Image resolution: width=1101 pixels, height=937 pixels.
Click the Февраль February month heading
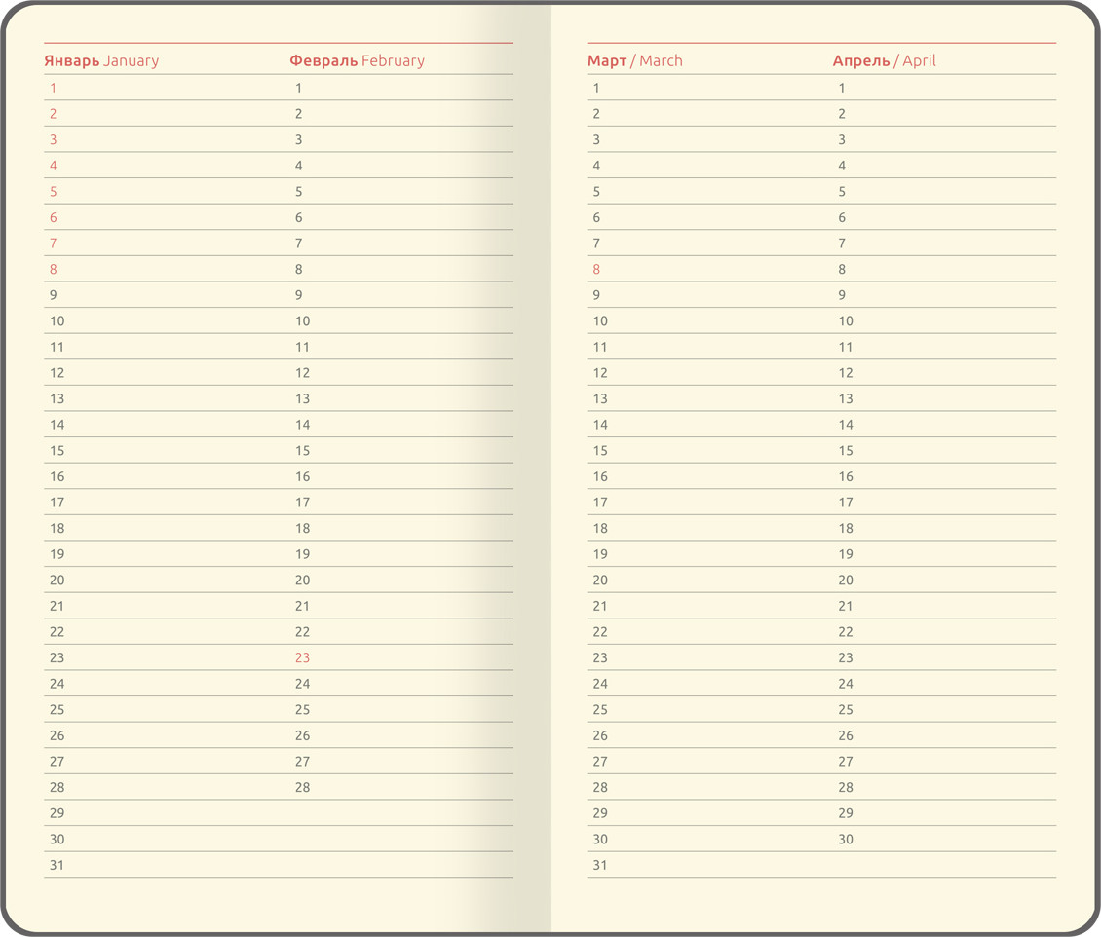tap(357, 60)
